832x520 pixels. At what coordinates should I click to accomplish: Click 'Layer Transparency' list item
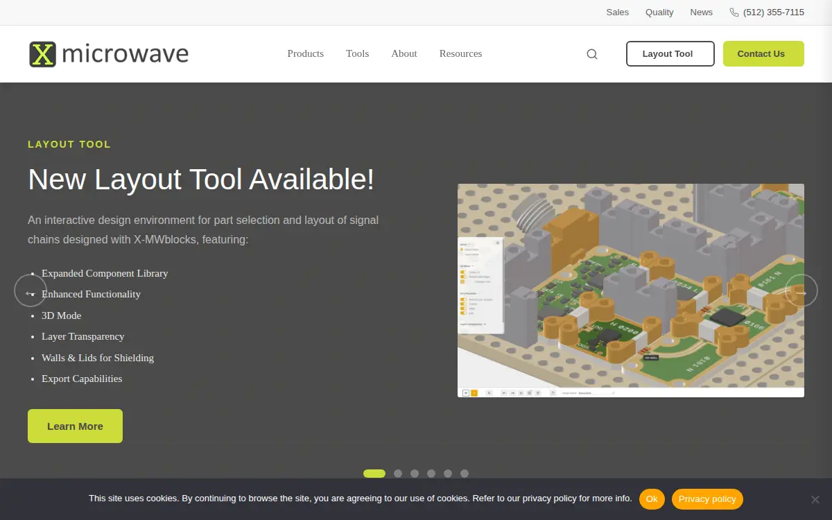(x=83, y=336)
